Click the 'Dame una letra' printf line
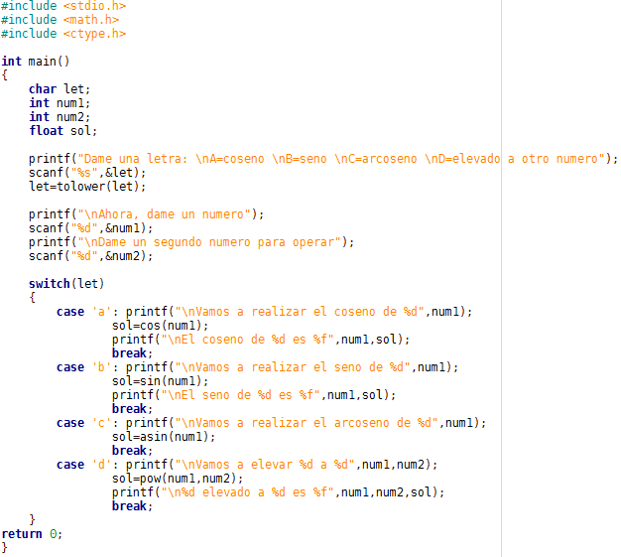 coord(323,159)
